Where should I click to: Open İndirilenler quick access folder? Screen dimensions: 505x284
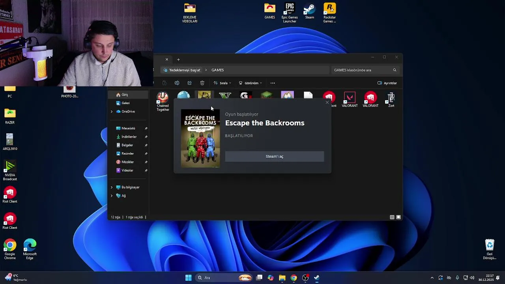(129, 137)
